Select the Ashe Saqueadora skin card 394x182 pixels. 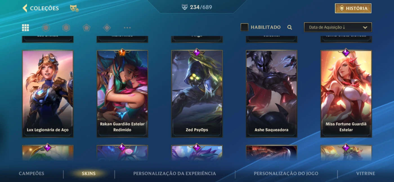[x=272, y=94]
